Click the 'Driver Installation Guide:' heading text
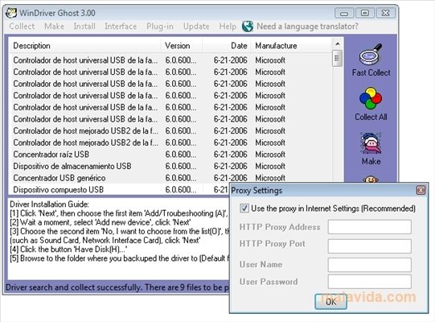 tap(49, 204)
